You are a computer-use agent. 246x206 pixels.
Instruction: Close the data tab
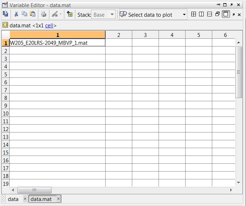tap(25, 199)
